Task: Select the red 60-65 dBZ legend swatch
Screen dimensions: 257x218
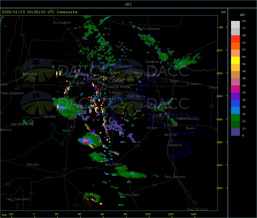Action: (x=235, y=39)
